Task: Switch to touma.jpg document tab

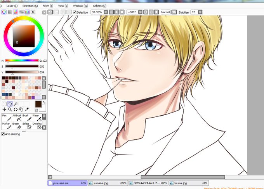Action: [189, 183]
